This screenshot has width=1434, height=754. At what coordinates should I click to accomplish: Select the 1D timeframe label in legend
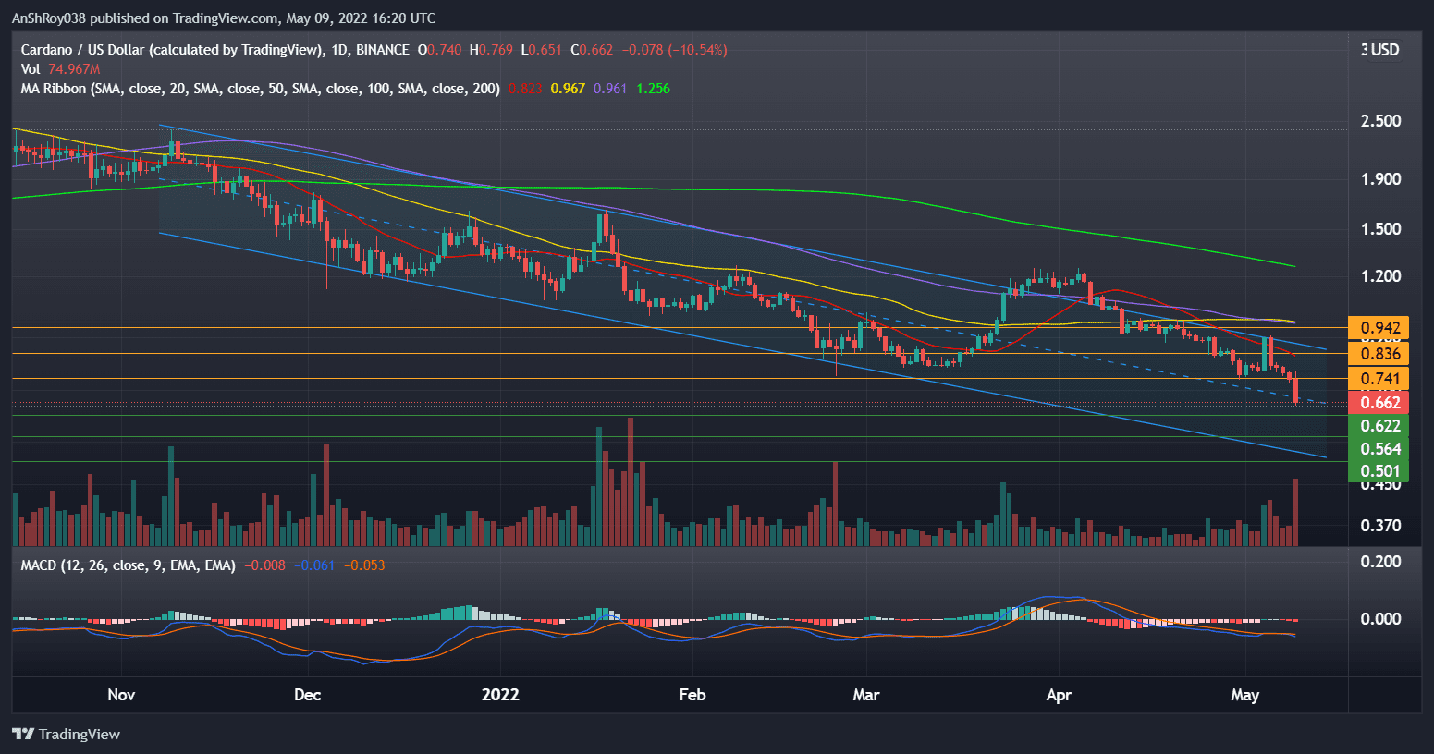click(x=342, y=50)
